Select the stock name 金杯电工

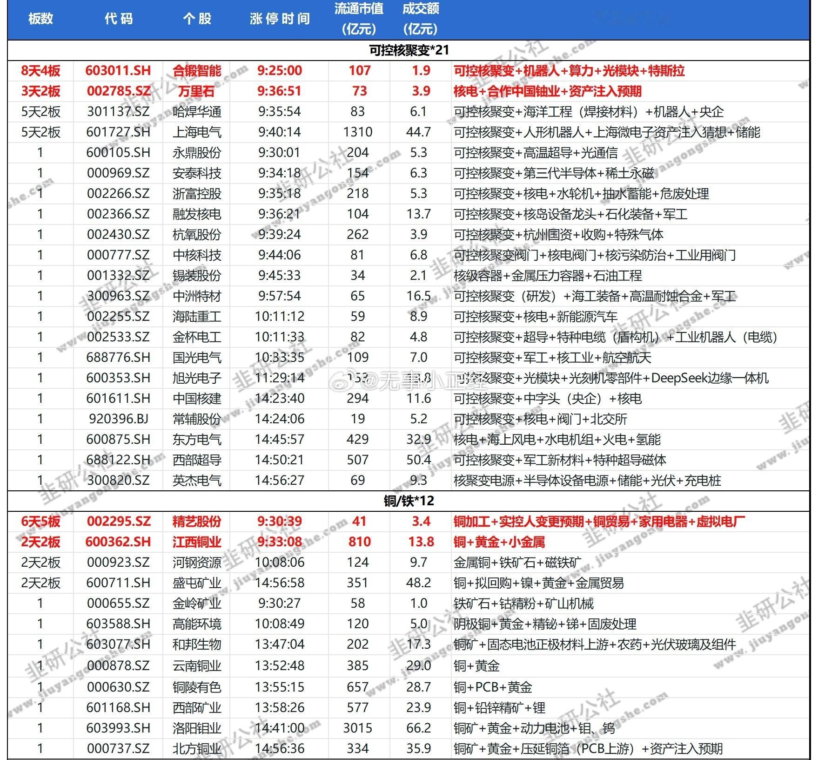[x=197, y=337]
